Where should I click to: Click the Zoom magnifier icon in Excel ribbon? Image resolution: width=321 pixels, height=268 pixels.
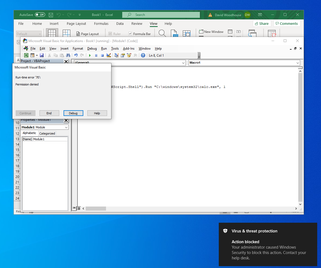point(162,33)
